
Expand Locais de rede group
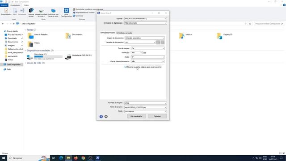coord(25,63)
